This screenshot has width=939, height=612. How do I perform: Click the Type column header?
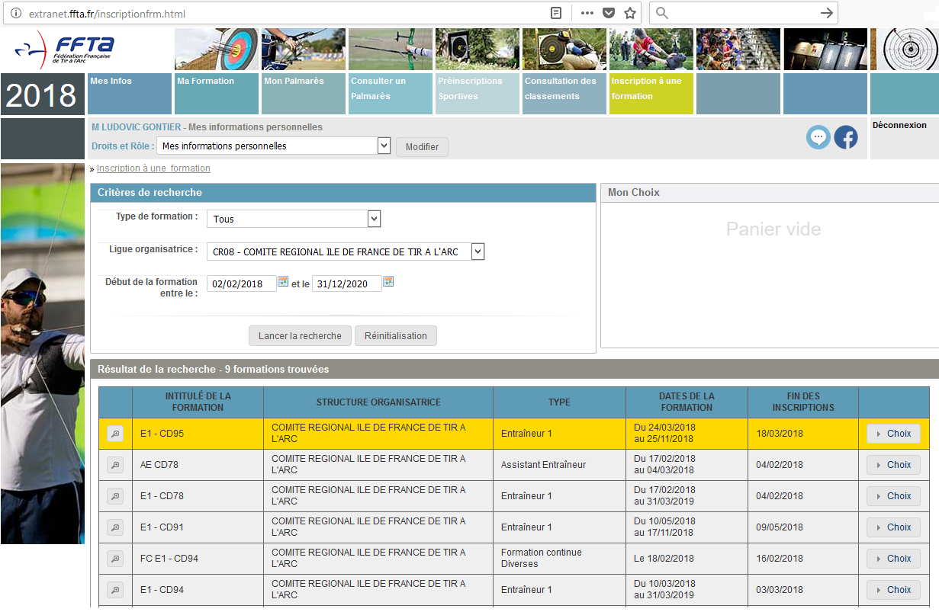pyautogui.click(x=559, y=402)
